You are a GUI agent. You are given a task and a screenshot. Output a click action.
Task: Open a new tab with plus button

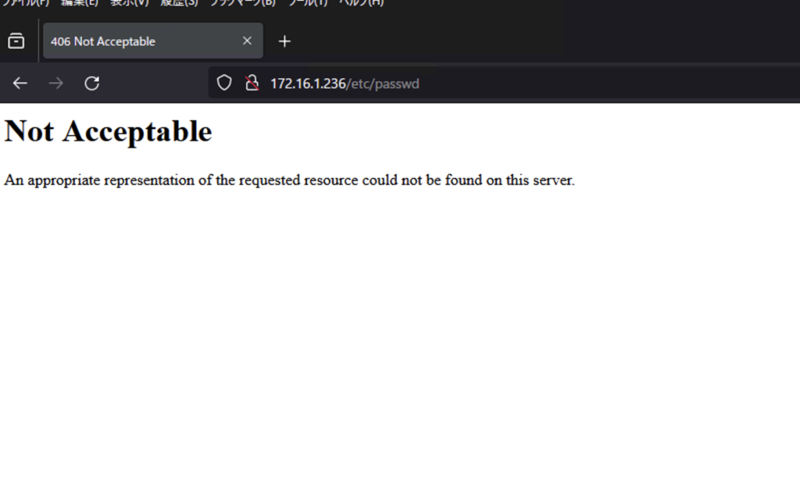[284, 41]
